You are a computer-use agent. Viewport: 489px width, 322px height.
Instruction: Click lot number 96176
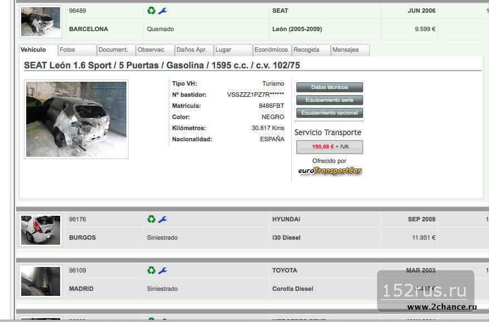[x=77, y=219]
